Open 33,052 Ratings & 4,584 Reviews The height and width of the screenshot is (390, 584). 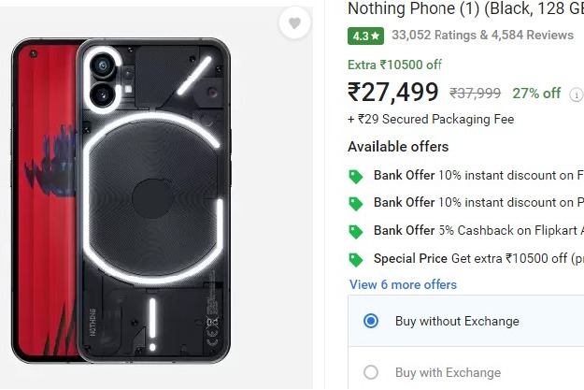pos(482,36)
